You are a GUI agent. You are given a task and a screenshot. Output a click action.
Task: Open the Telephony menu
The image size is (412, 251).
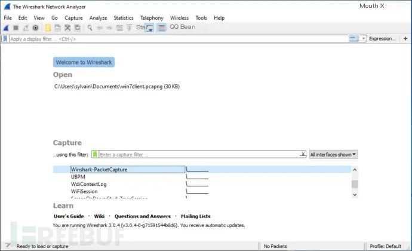coord(152,18)
